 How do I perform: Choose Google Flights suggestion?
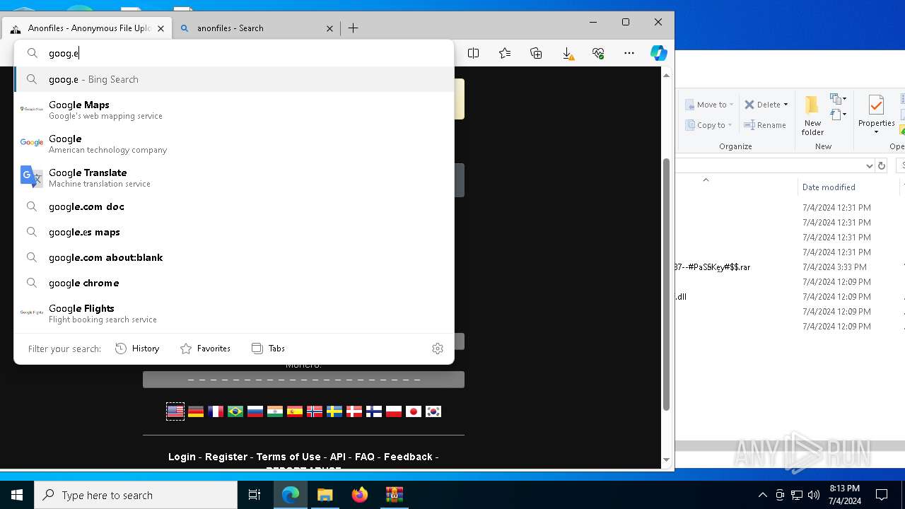tap(234, 313)
